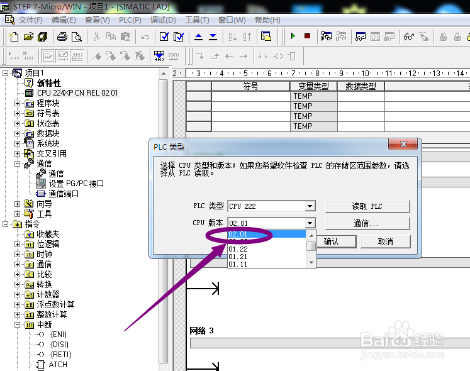
Task: Click the insert contact LAD icon
Action: (263, 56)
